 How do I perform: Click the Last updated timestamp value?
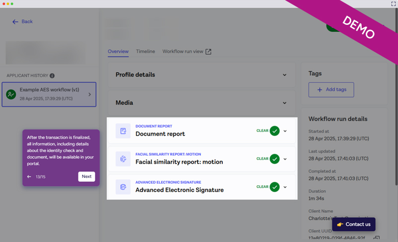[339, 158]
